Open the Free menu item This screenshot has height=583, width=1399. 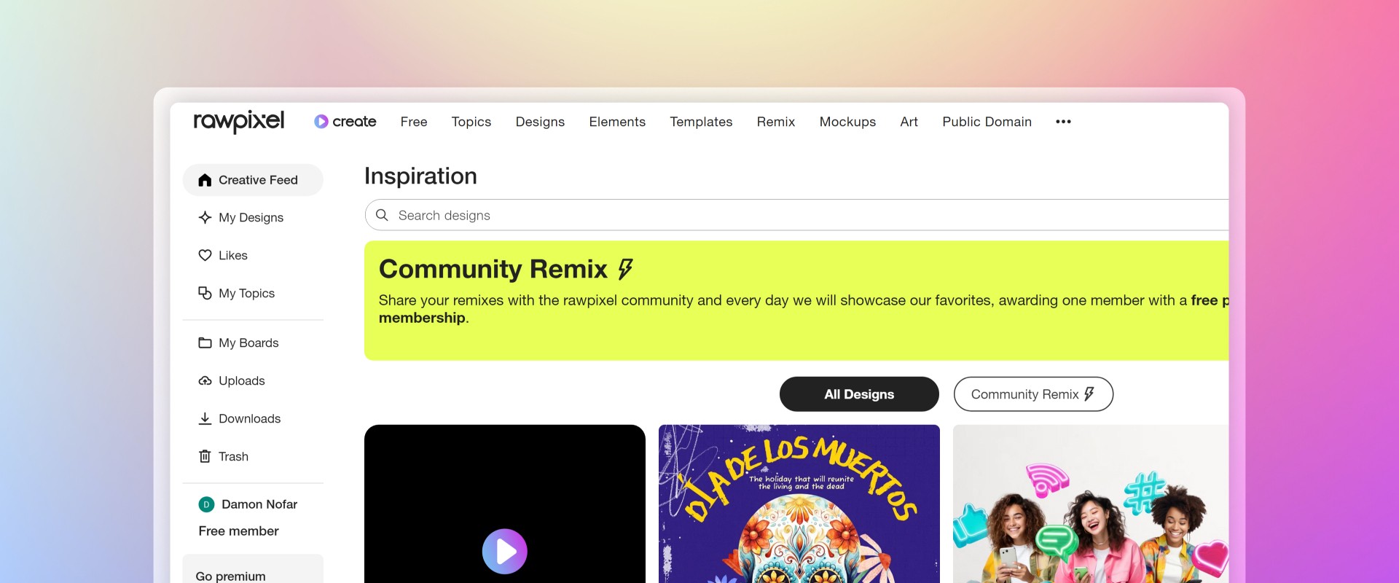[x=414, y=122]
